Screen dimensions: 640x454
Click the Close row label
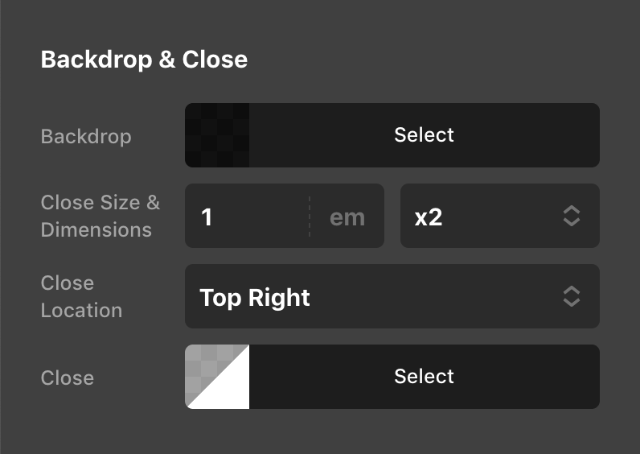click(x=68, y=378)
